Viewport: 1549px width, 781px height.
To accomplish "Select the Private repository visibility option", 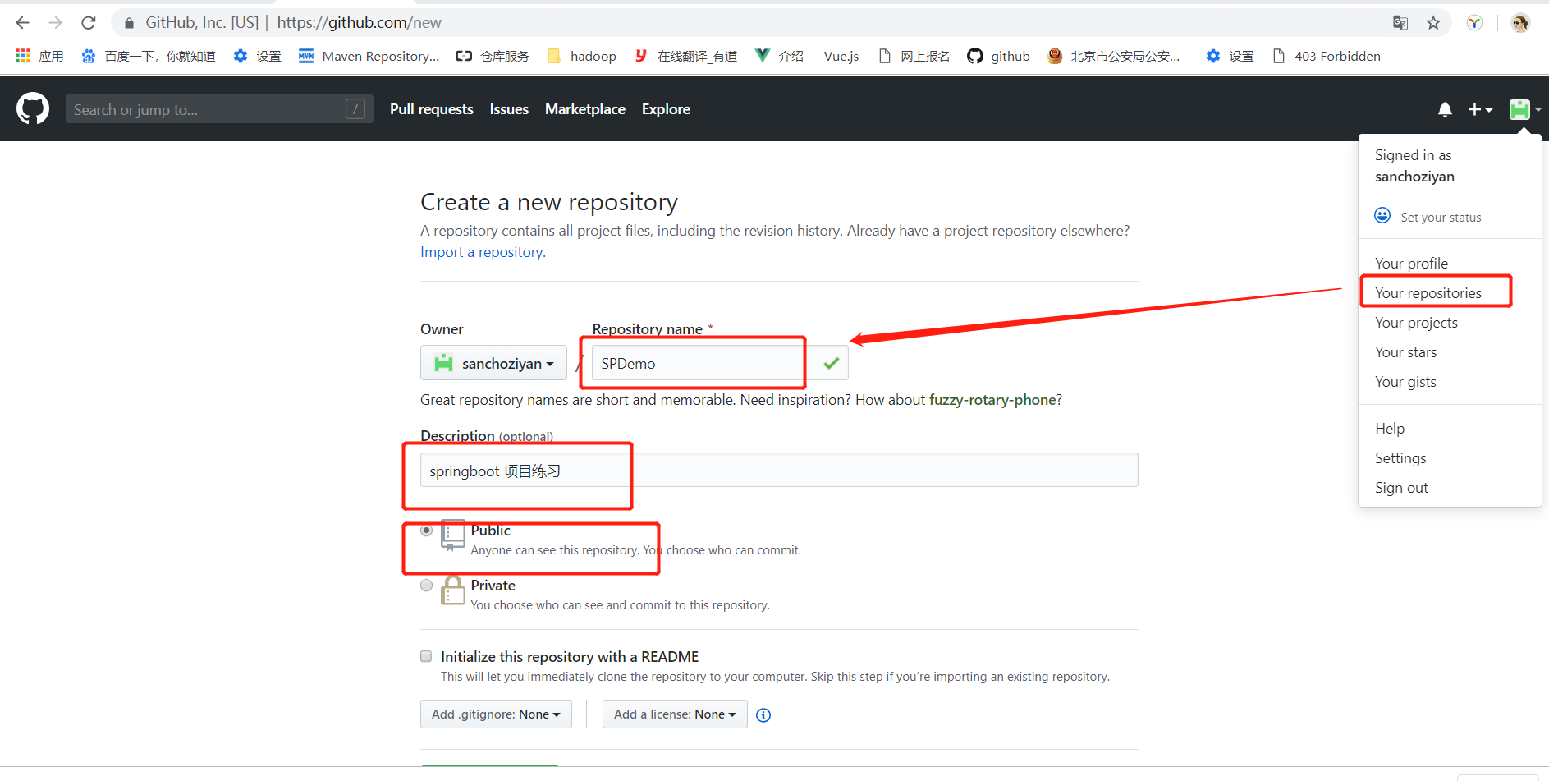I will (426, 585).
